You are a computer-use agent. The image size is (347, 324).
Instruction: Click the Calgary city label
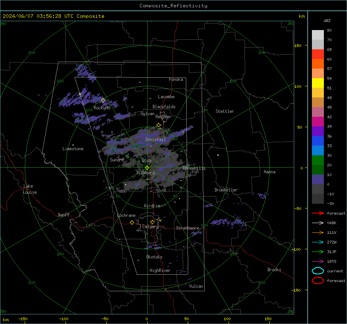point(150,227)
